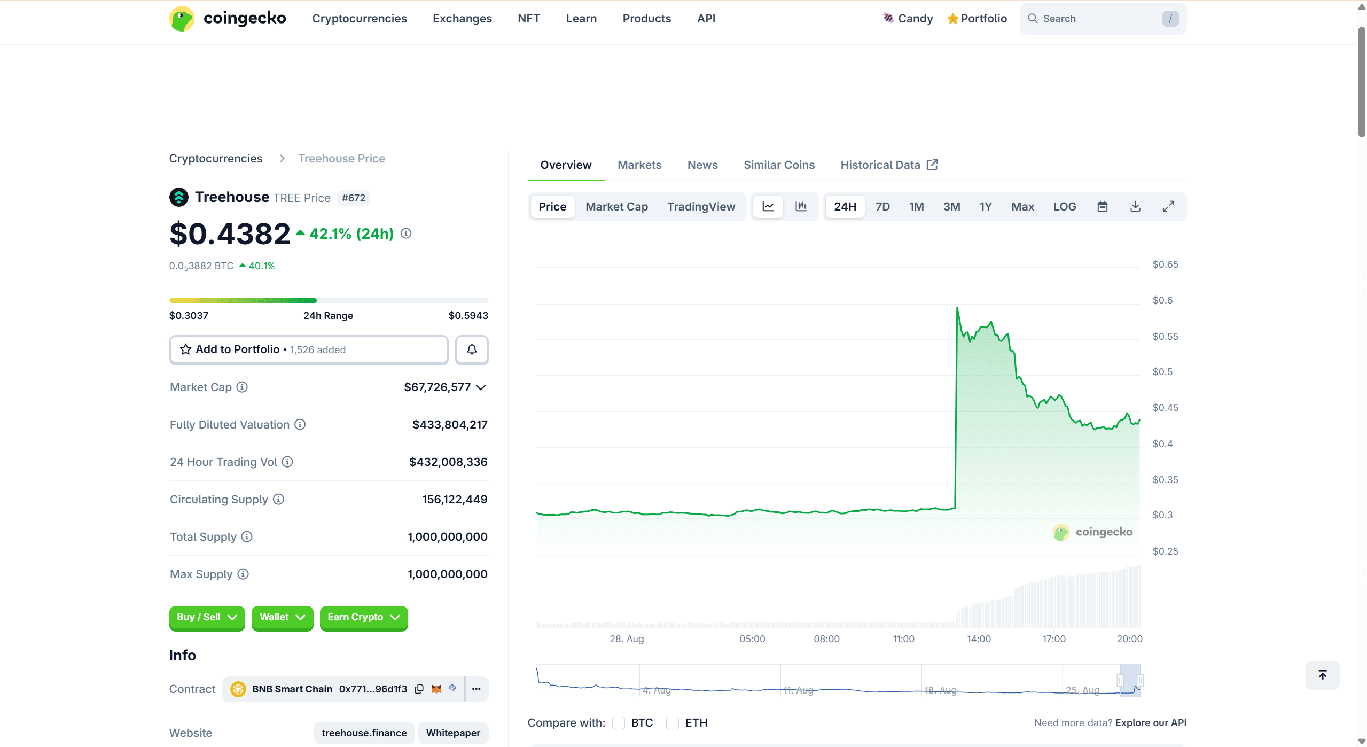Click the chart navigator range handle
This screenshot has width=1367, height=747.
(x=1120, y=680)
